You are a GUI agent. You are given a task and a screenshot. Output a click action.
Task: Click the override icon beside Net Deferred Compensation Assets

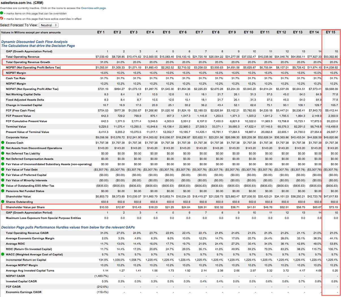click(3, 159)
